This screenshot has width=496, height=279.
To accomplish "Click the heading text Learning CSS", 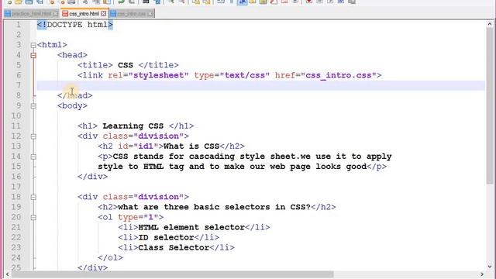I will pyautogui.click(x=133, y=126).
